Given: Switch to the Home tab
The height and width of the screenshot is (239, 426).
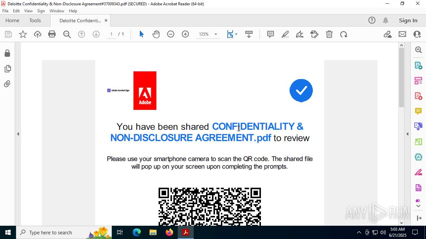Looking at the screenshot, I should click(x=12, y=21).
